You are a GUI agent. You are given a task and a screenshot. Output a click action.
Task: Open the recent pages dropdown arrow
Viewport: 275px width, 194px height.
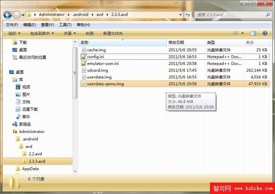pyautogui.click(x=23, y=15)
